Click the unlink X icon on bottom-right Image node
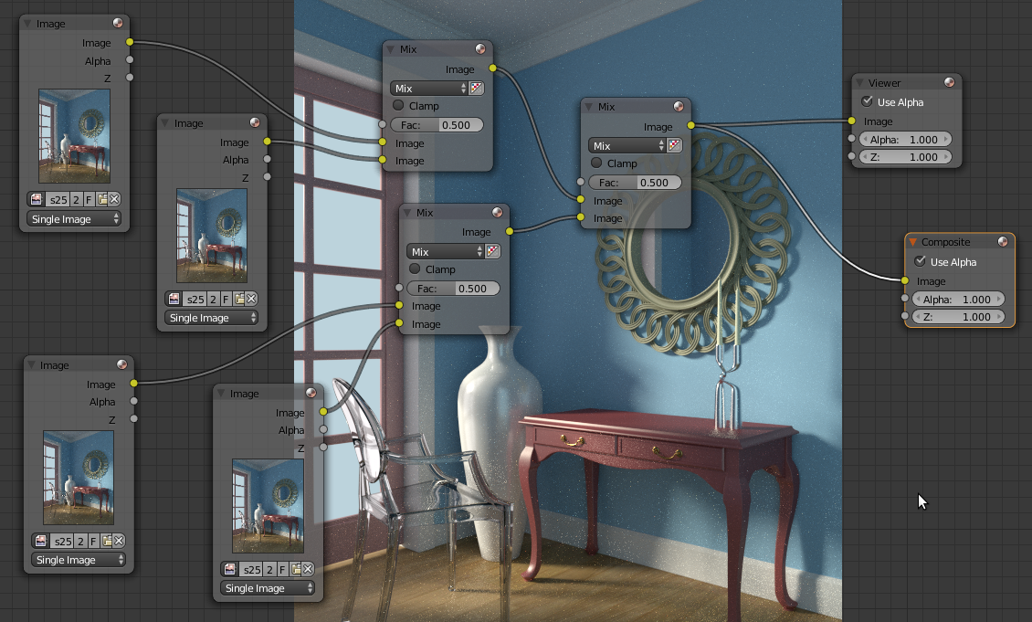Screen dimensions: 1032x622 pyautogui.click(x=308, y=569)
